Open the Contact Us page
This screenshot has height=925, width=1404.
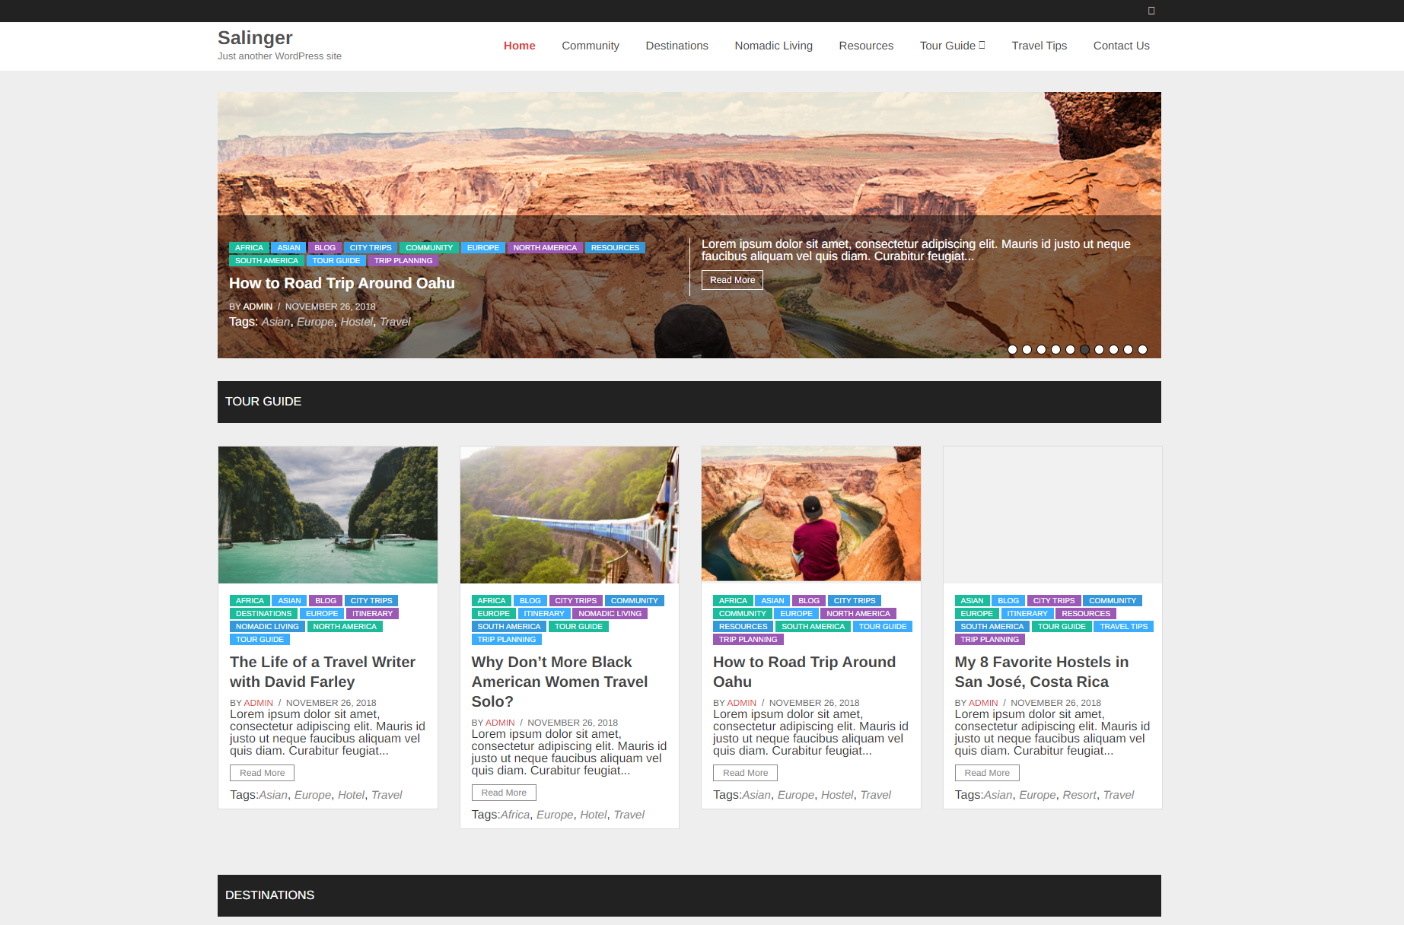(1121, 46)
